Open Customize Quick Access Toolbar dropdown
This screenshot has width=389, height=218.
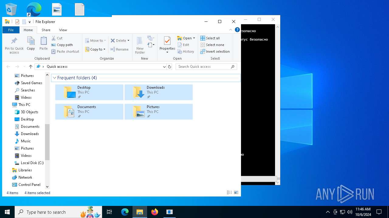(29, 22)
